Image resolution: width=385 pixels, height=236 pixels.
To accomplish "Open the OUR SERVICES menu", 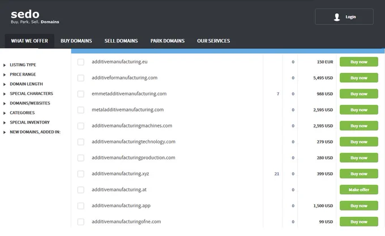I will [213, 41].
